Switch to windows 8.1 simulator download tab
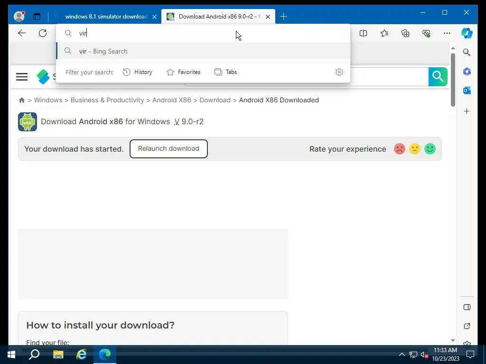Viewport: 486px width, 364px height. (x=106, y=17)
